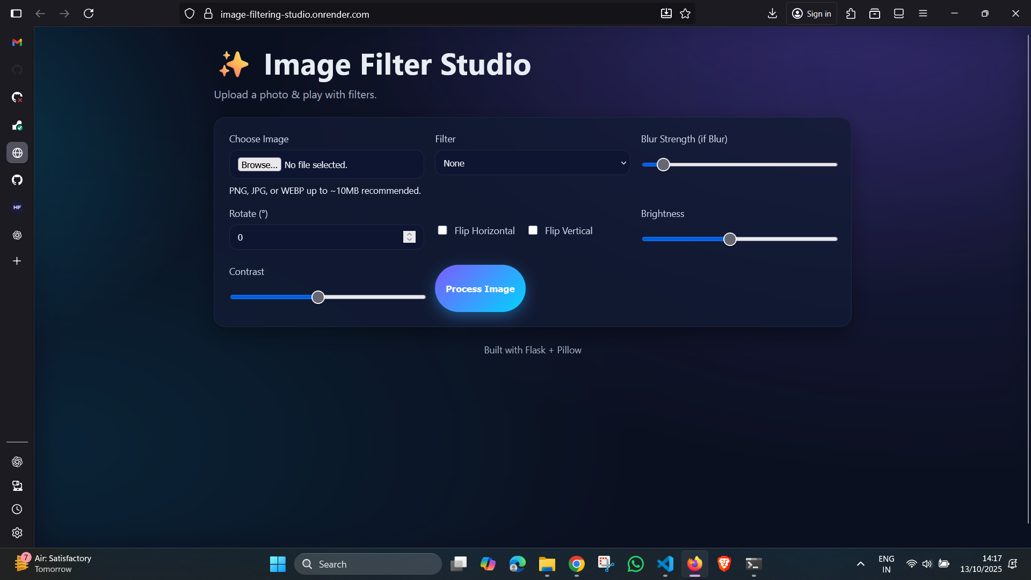This screenshot has height=580, width=1031.
Task: Check the Flip Vertical option
Action: 533,230
